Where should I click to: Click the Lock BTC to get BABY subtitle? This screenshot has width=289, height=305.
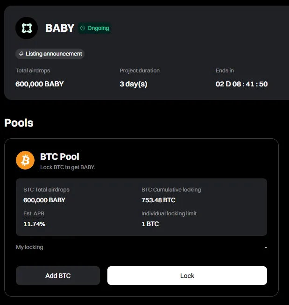tap(68, 167)
